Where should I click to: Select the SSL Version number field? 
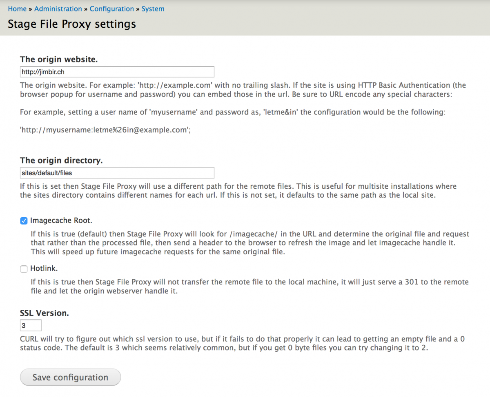click(x=31, y=326)
